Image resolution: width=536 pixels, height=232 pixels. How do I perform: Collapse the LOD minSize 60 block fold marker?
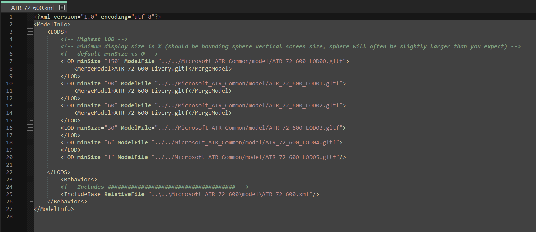(30, 105)
